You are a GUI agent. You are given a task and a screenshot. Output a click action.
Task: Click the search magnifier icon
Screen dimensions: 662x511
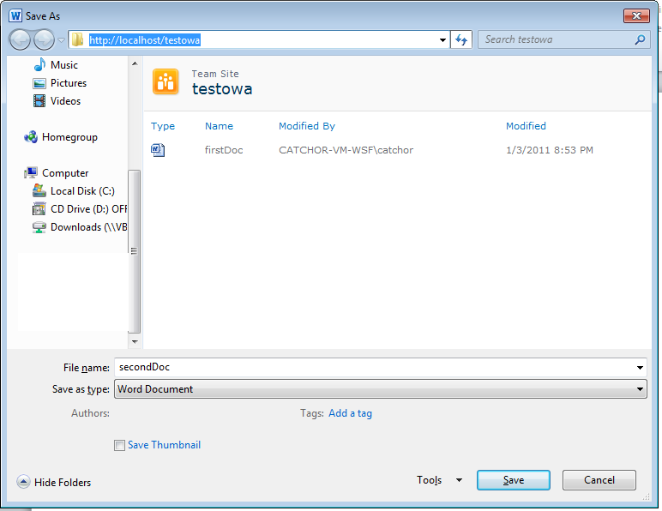[x=640, y=39]
